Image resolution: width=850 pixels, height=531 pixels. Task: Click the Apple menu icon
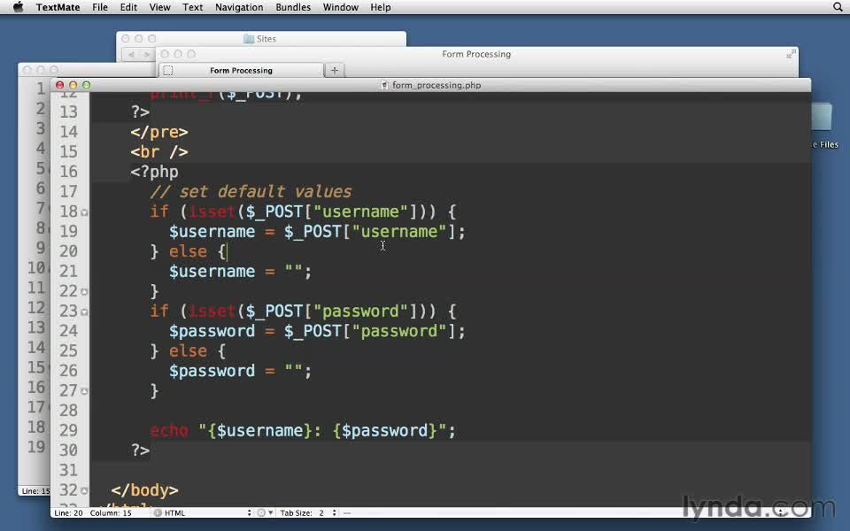[x=18, y=7]
